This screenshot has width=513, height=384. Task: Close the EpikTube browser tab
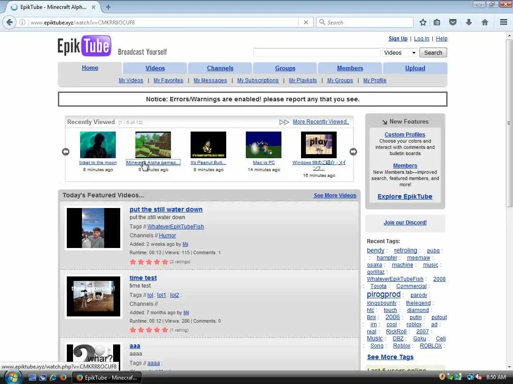pyautogui.click(x=94, y=7)
